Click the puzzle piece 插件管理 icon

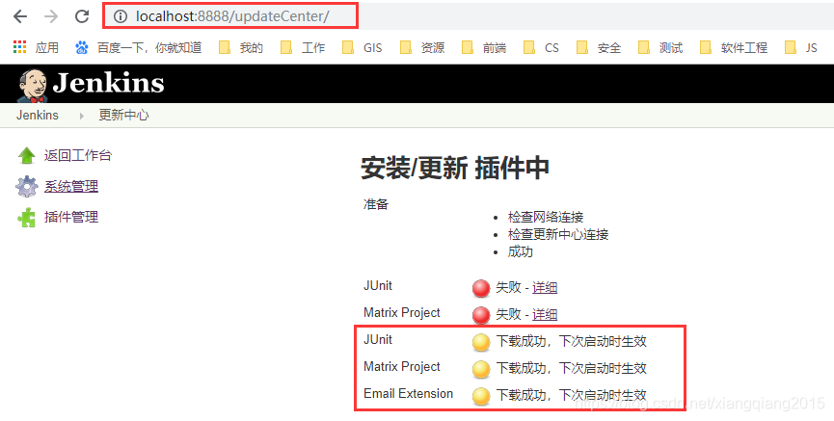pos(27,218)
